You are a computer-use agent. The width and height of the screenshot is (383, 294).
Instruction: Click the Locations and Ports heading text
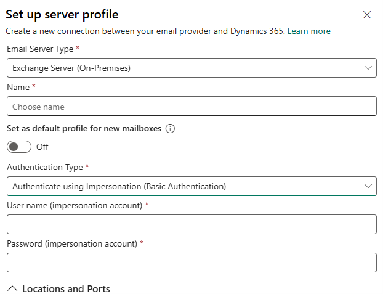pos(66,288)
